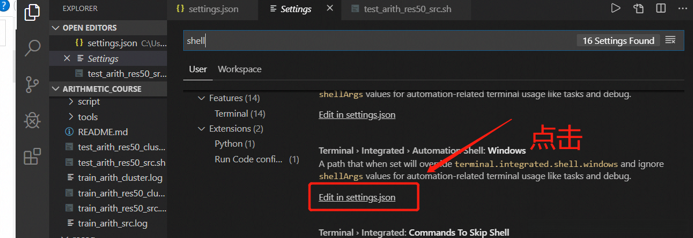Image resolution: width=693 pixels, height=238 pixels.
Task: Open the Source Control view icon
Action: [32, 84]
